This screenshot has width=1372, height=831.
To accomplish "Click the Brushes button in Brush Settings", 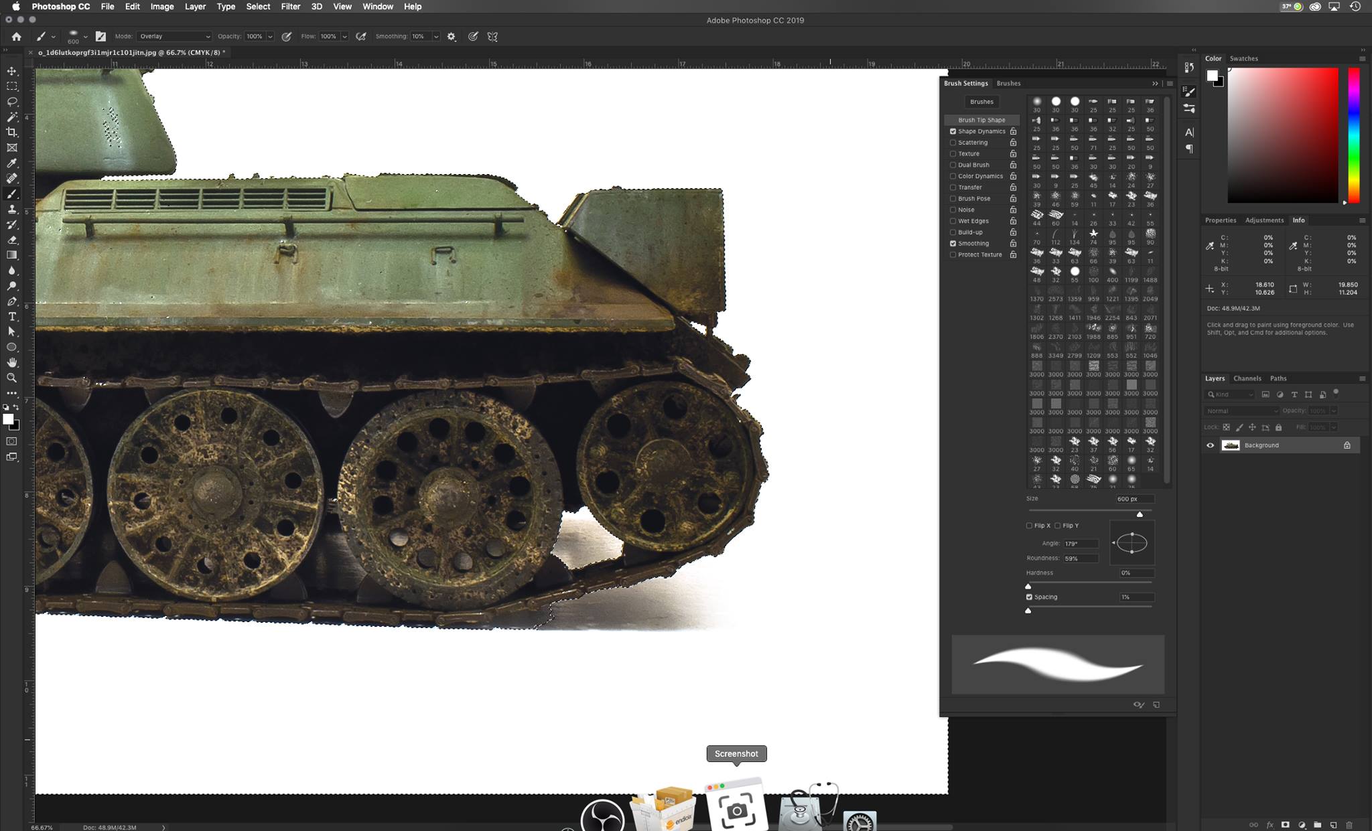I will (981, 101).
